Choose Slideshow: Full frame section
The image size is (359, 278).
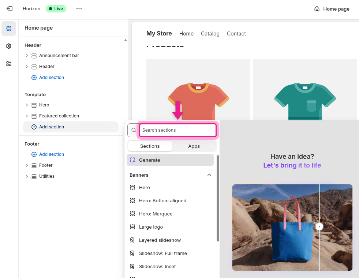pyautogui.click(x=163, y=253)
